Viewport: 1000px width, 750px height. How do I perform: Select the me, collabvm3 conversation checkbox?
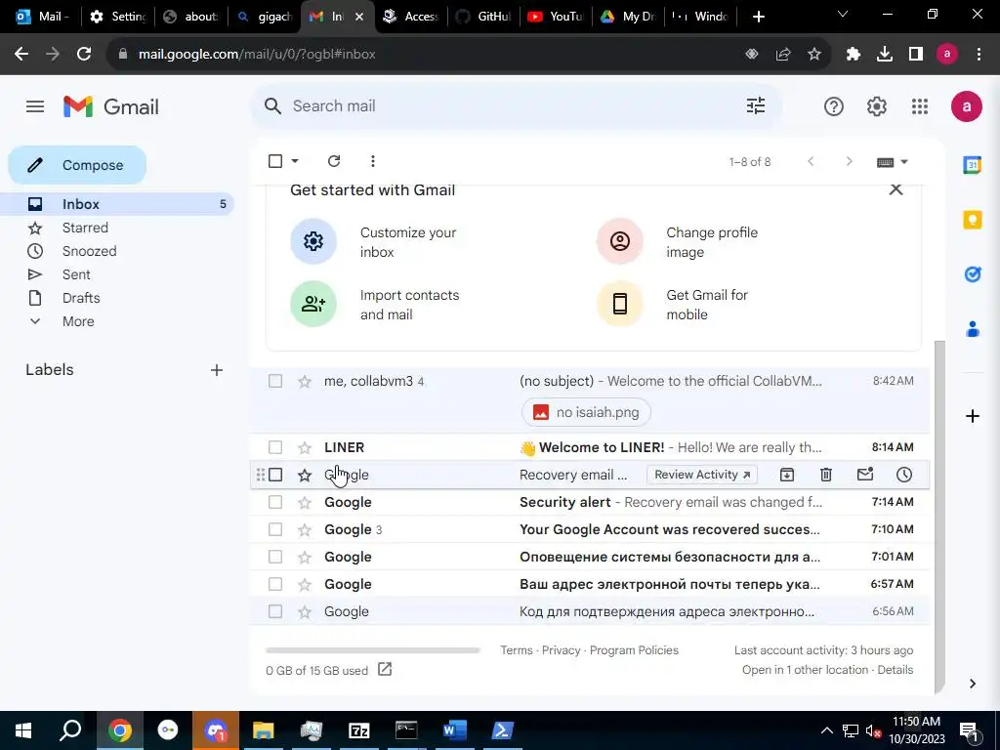(275, 381)
